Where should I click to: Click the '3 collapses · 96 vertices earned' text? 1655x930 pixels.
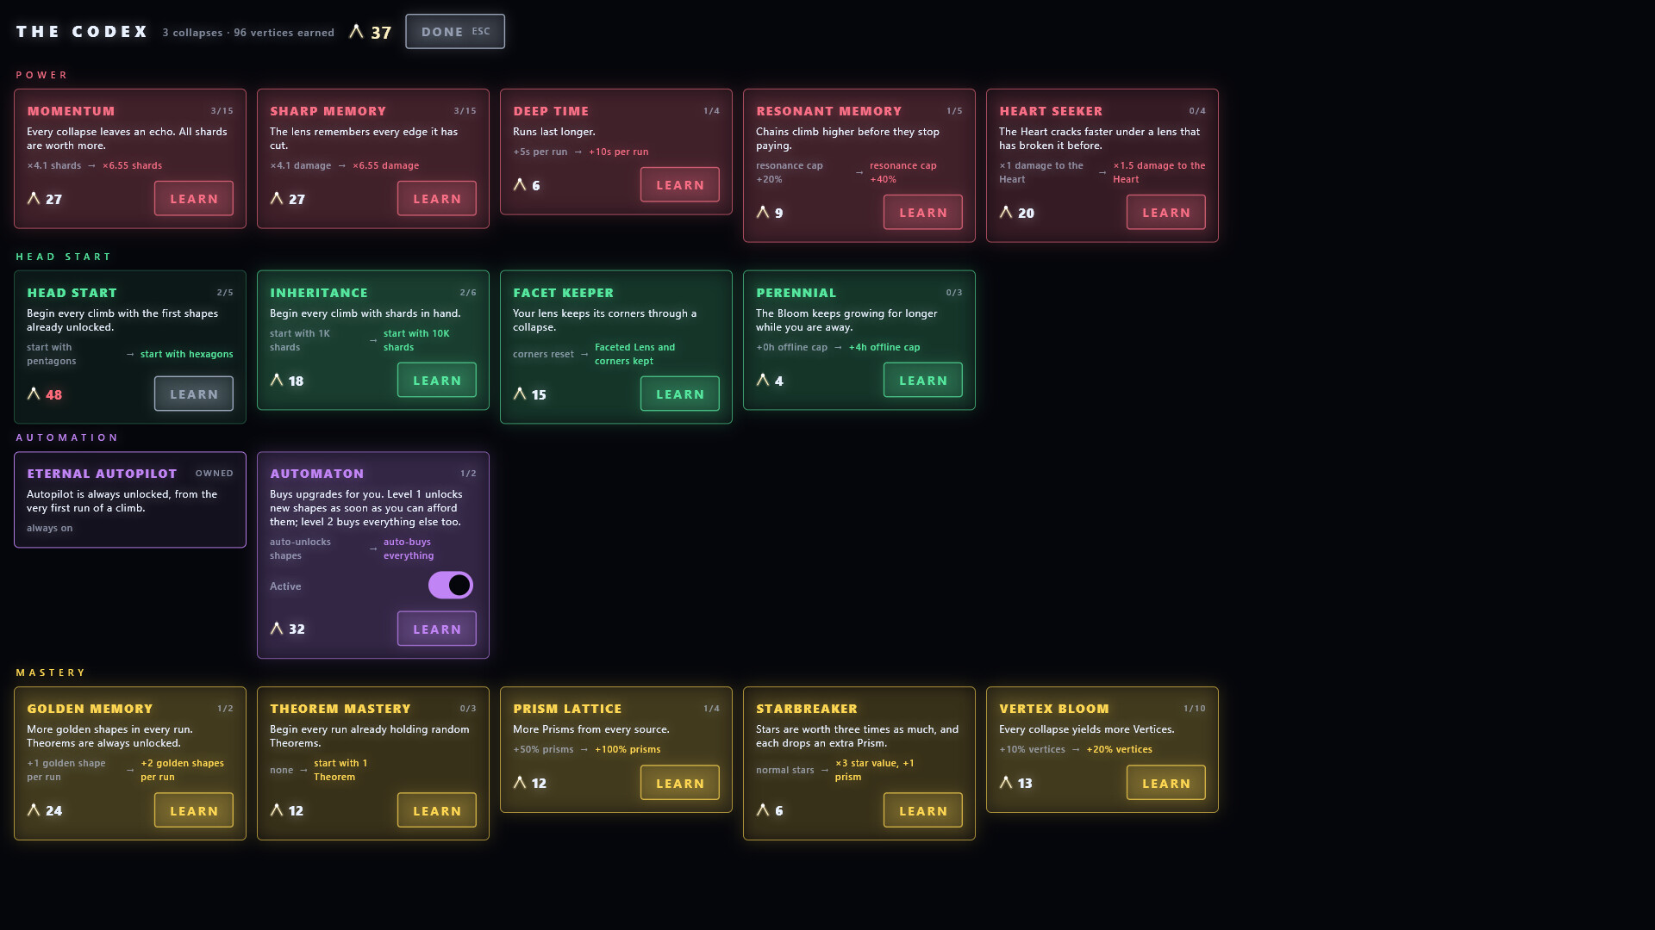[248, 33]
